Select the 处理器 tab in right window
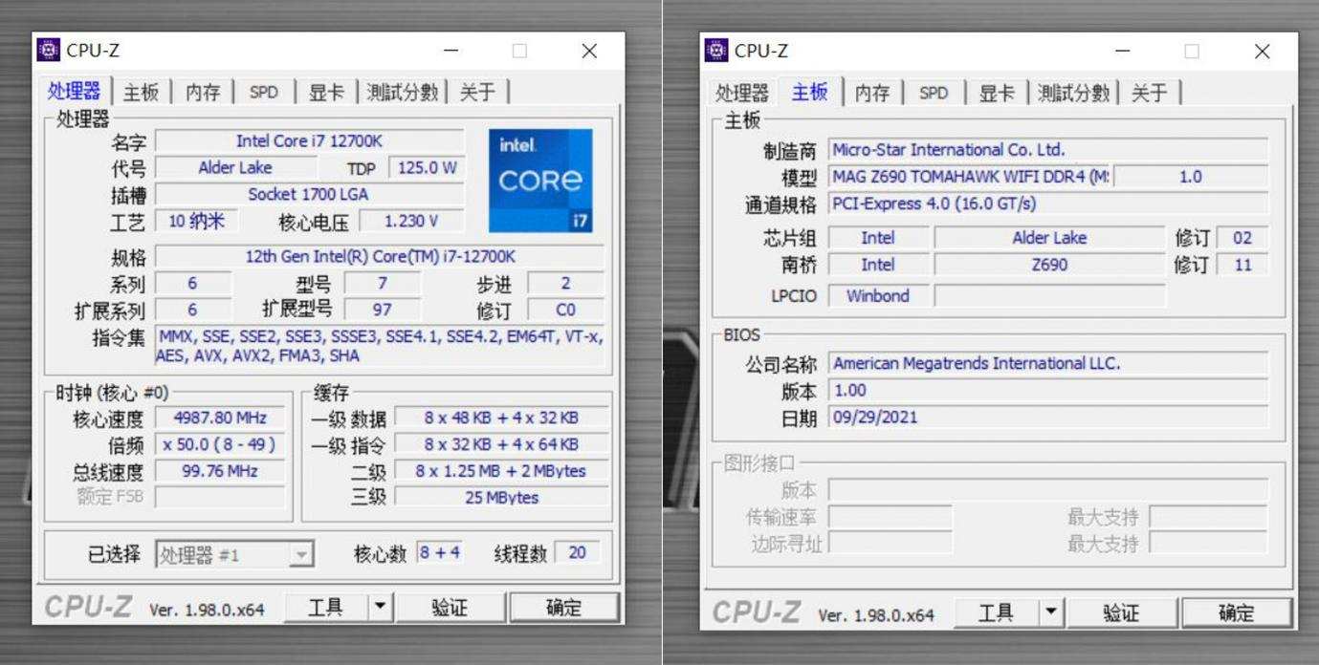This screenshot has width=1319, height=665. pos(741,93)
